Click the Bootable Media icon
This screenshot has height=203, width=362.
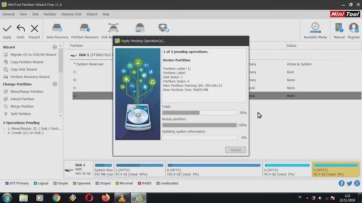click(315, 28)
